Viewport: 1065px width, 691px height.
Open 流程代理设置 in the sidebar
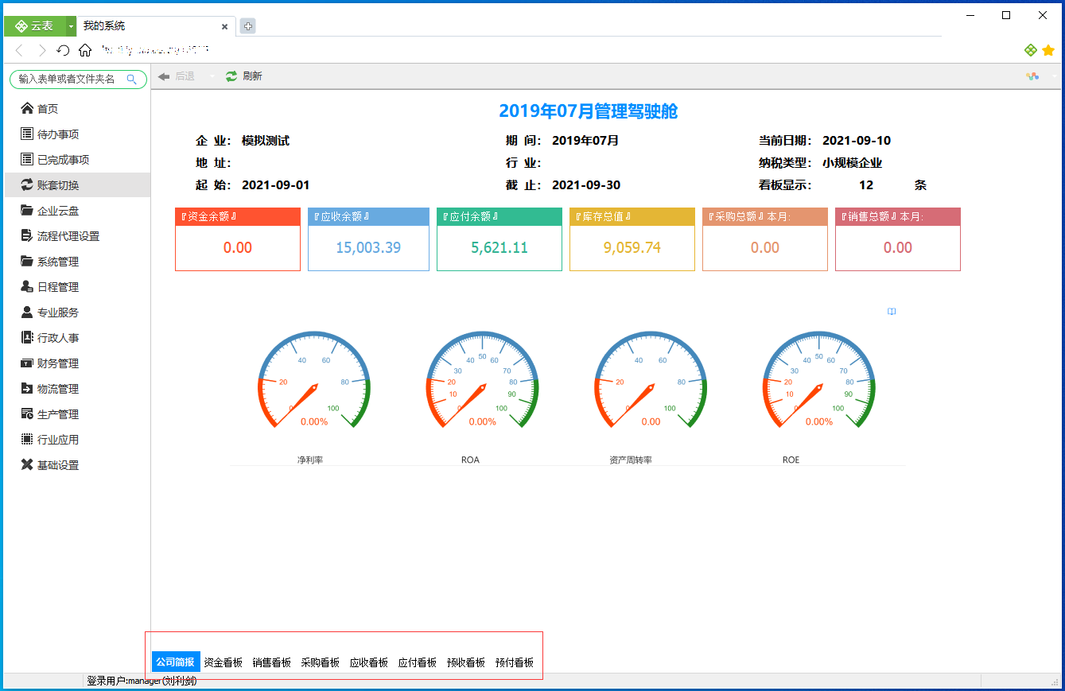click(x=77, y=236)
